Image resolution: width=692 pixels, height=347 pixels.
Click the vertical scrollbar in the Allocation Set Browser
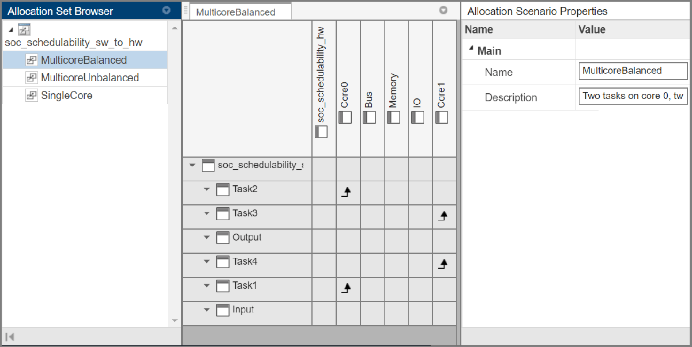[x=174, y=173]
